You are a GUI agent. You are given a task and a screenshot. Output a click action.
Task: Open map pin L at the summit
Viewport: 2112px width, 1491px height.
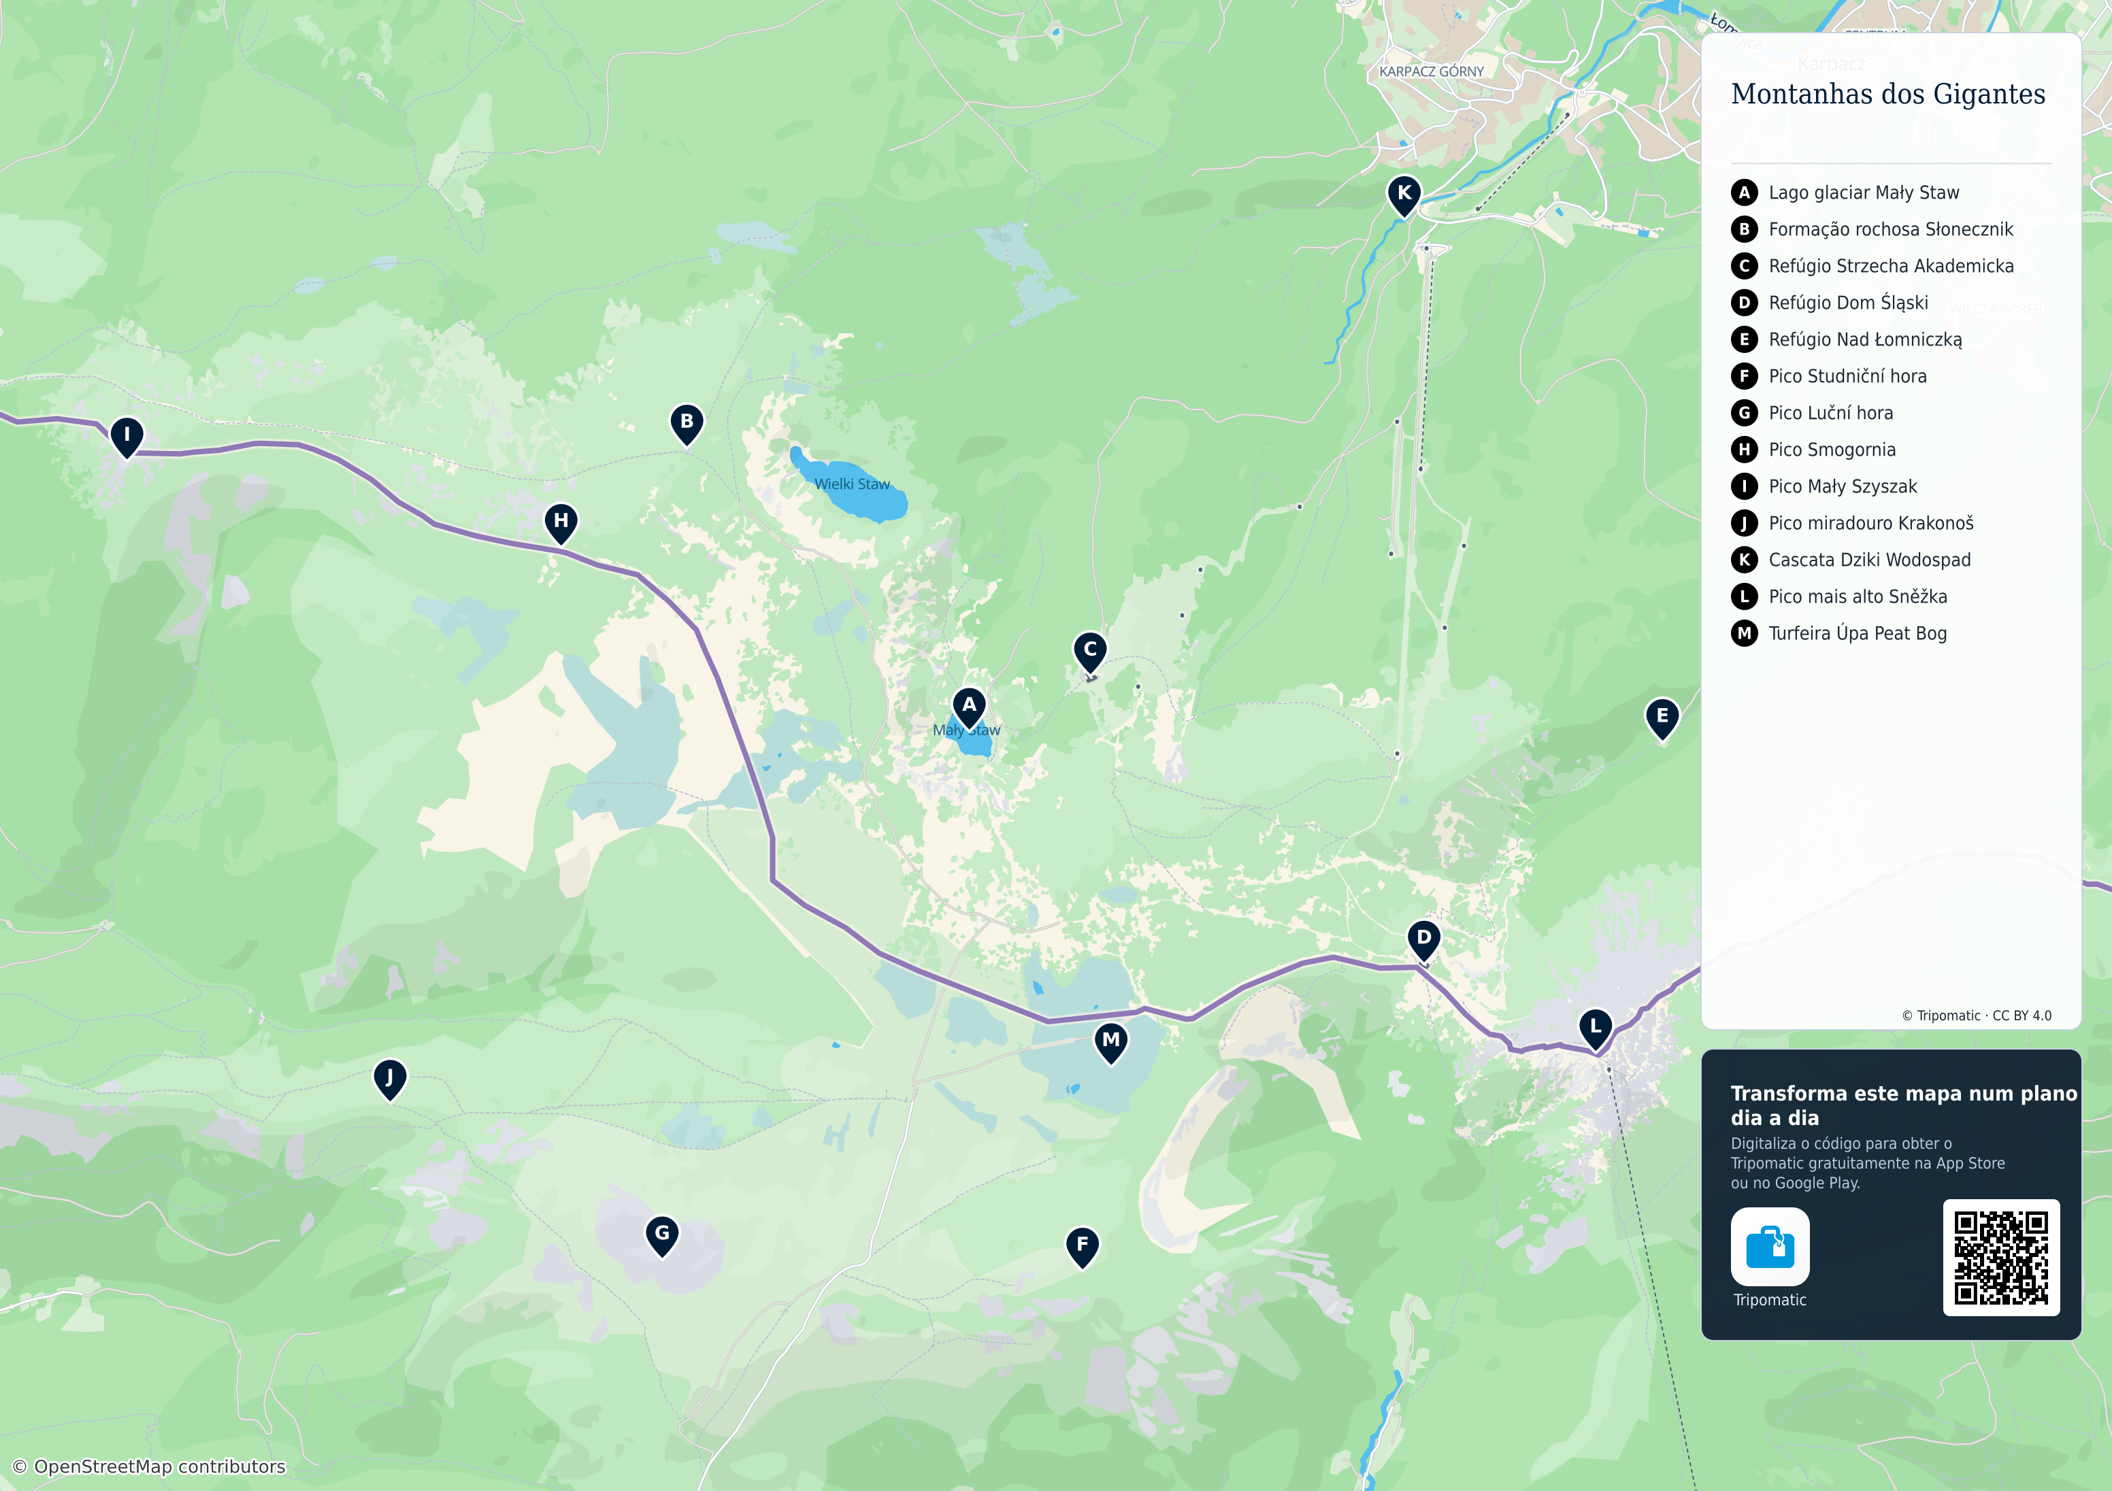pos(1596,1028)
